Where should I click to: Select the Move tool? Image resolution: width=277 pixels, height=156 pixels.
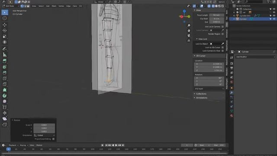(x=5, y=25)
